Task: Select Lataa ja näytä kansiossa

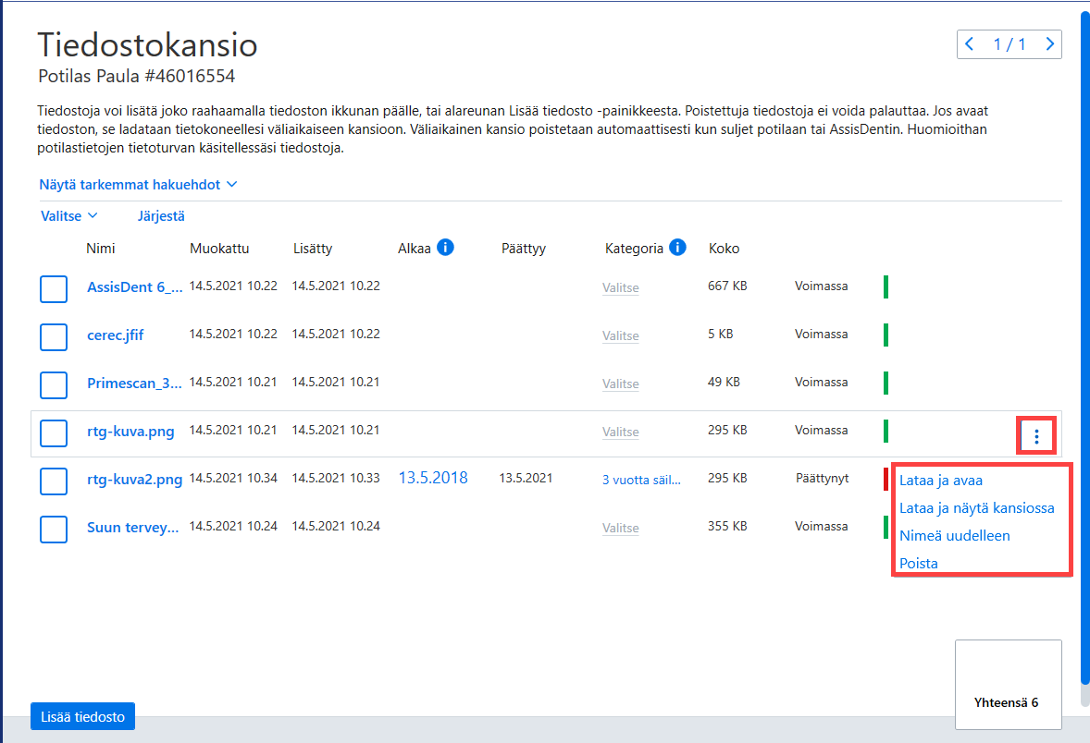Action: click(977, 508)
